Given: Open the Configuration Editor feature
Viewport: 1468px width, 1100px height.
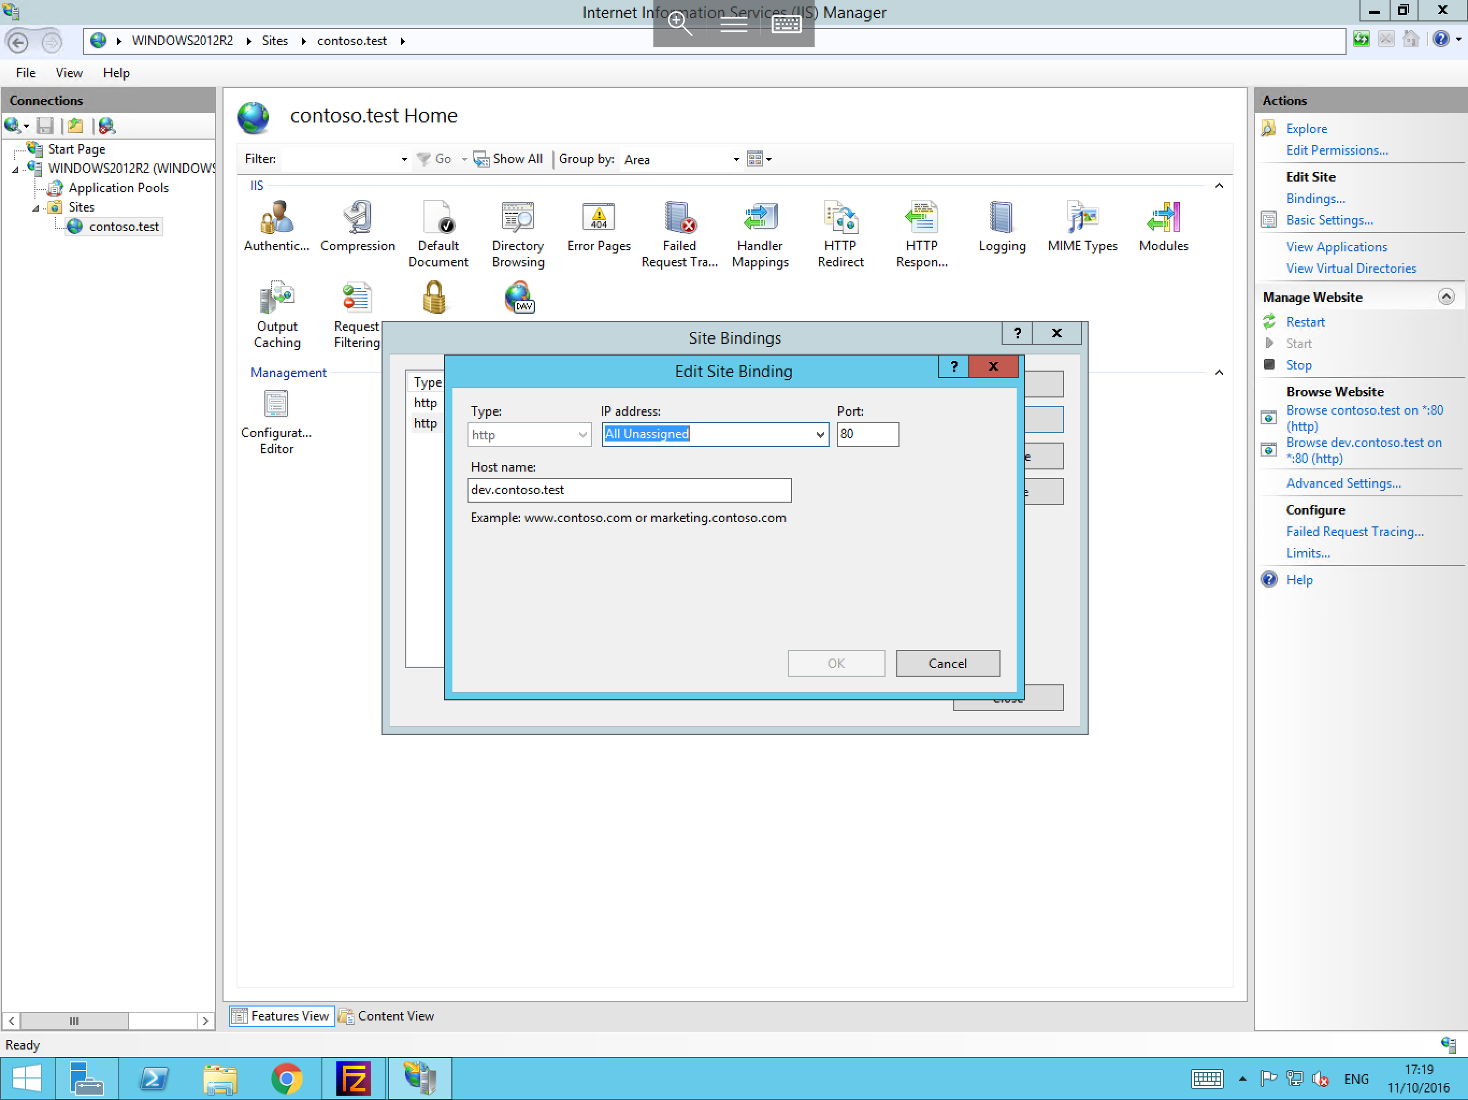Looking at the screenshot, I should [276, 422].
